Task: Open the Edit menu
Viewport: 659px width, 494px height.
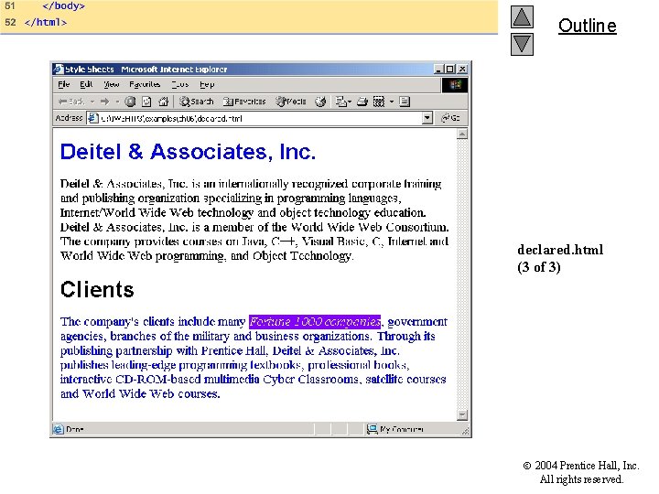Action: pyautogui.click(x=86, y=84)
